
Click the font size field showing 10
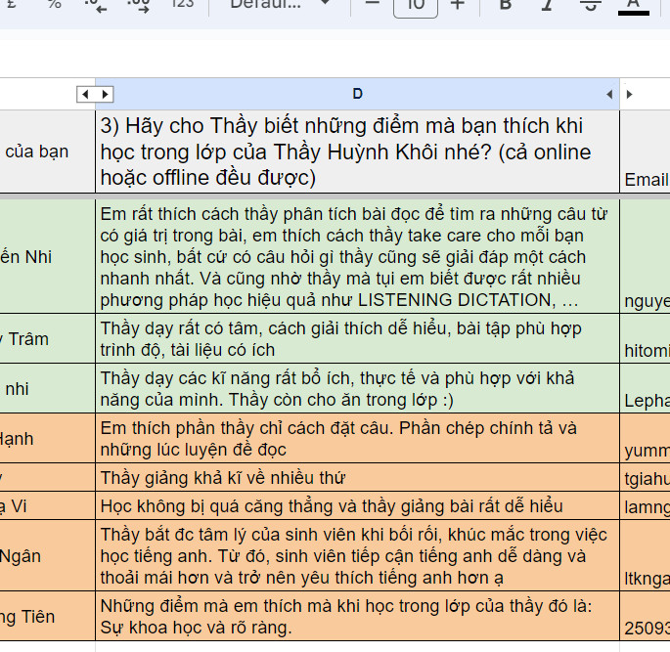pos(416,5)
